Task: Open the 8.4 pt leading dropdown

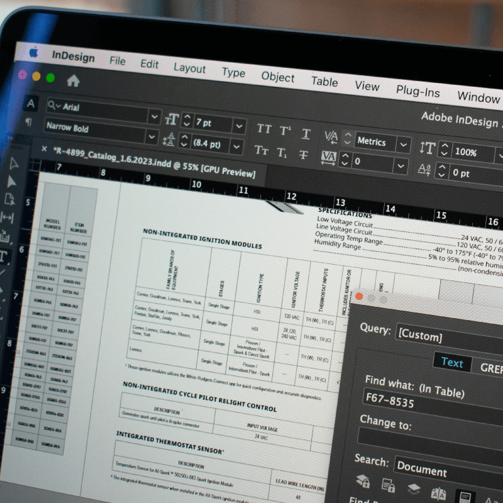Action: tap(236, 146)
